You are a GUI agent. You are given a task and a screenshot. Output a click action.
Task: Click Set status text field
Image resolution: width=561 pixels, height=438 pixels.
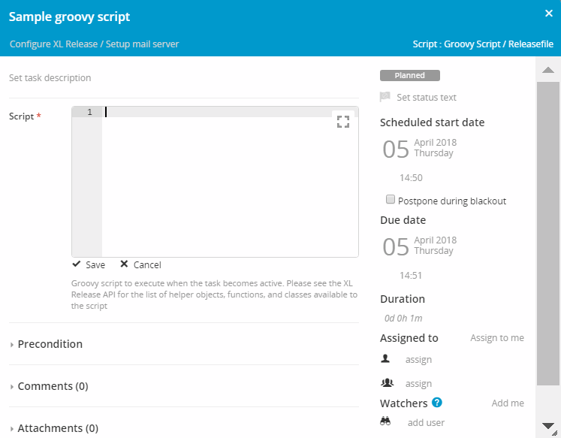pos(427,98)
